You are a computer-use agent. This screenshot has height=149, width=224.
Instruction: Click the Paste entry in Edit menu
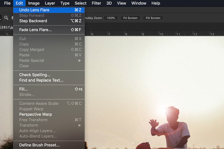(49, 55)
